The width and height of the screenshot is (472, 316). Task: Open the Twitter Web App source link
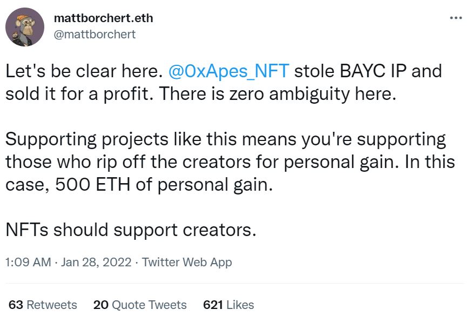(x=187, y=262)
